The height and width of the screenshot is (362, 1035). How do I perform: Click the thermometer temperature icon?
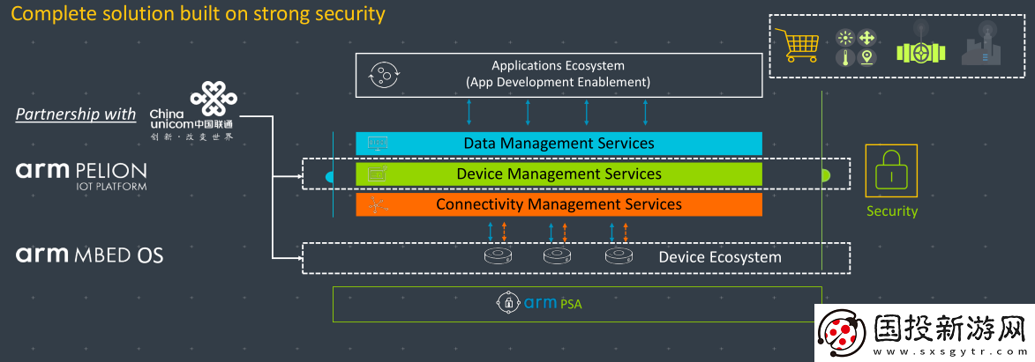pos(845,57)
